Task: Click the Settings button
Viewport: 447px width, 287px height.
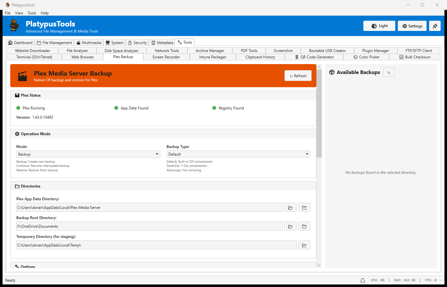Action: point(412,26)
